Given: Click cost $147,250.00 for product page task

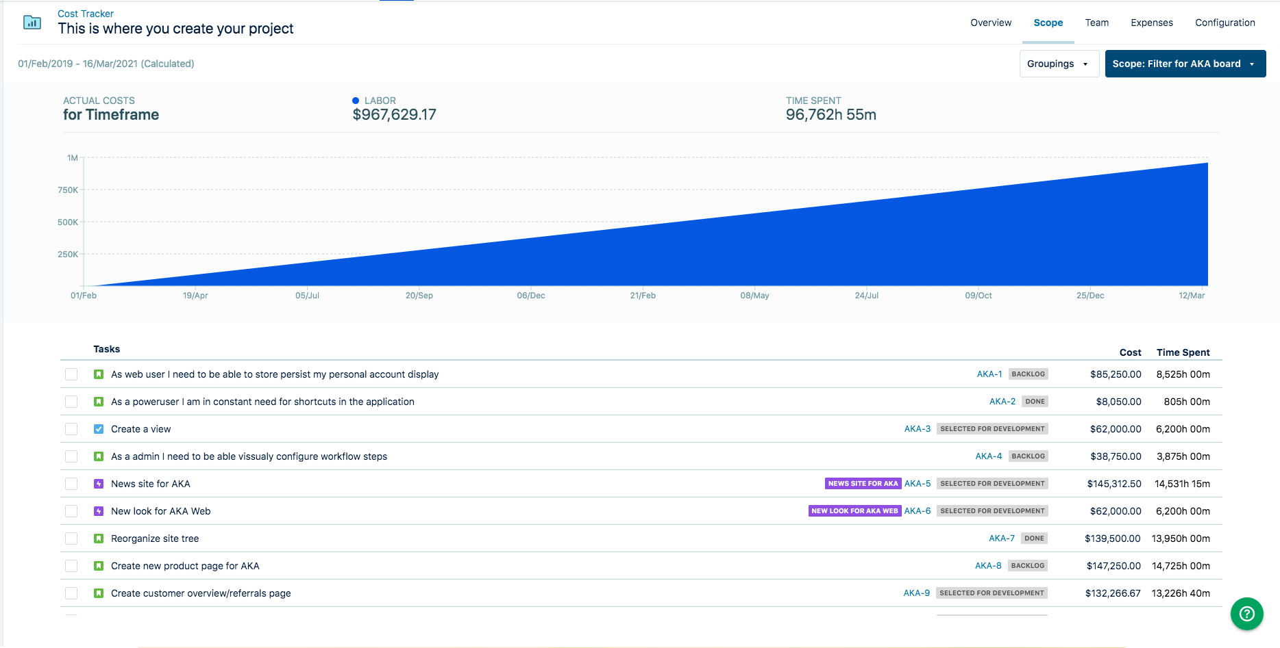Looking at the screenshot, I should point(1113,566).
